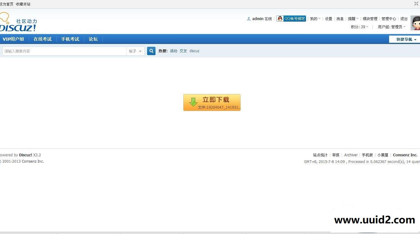The image size is (420, 234).
Task: Open the 帖子 search type dropdown
Action: [135, 51]
